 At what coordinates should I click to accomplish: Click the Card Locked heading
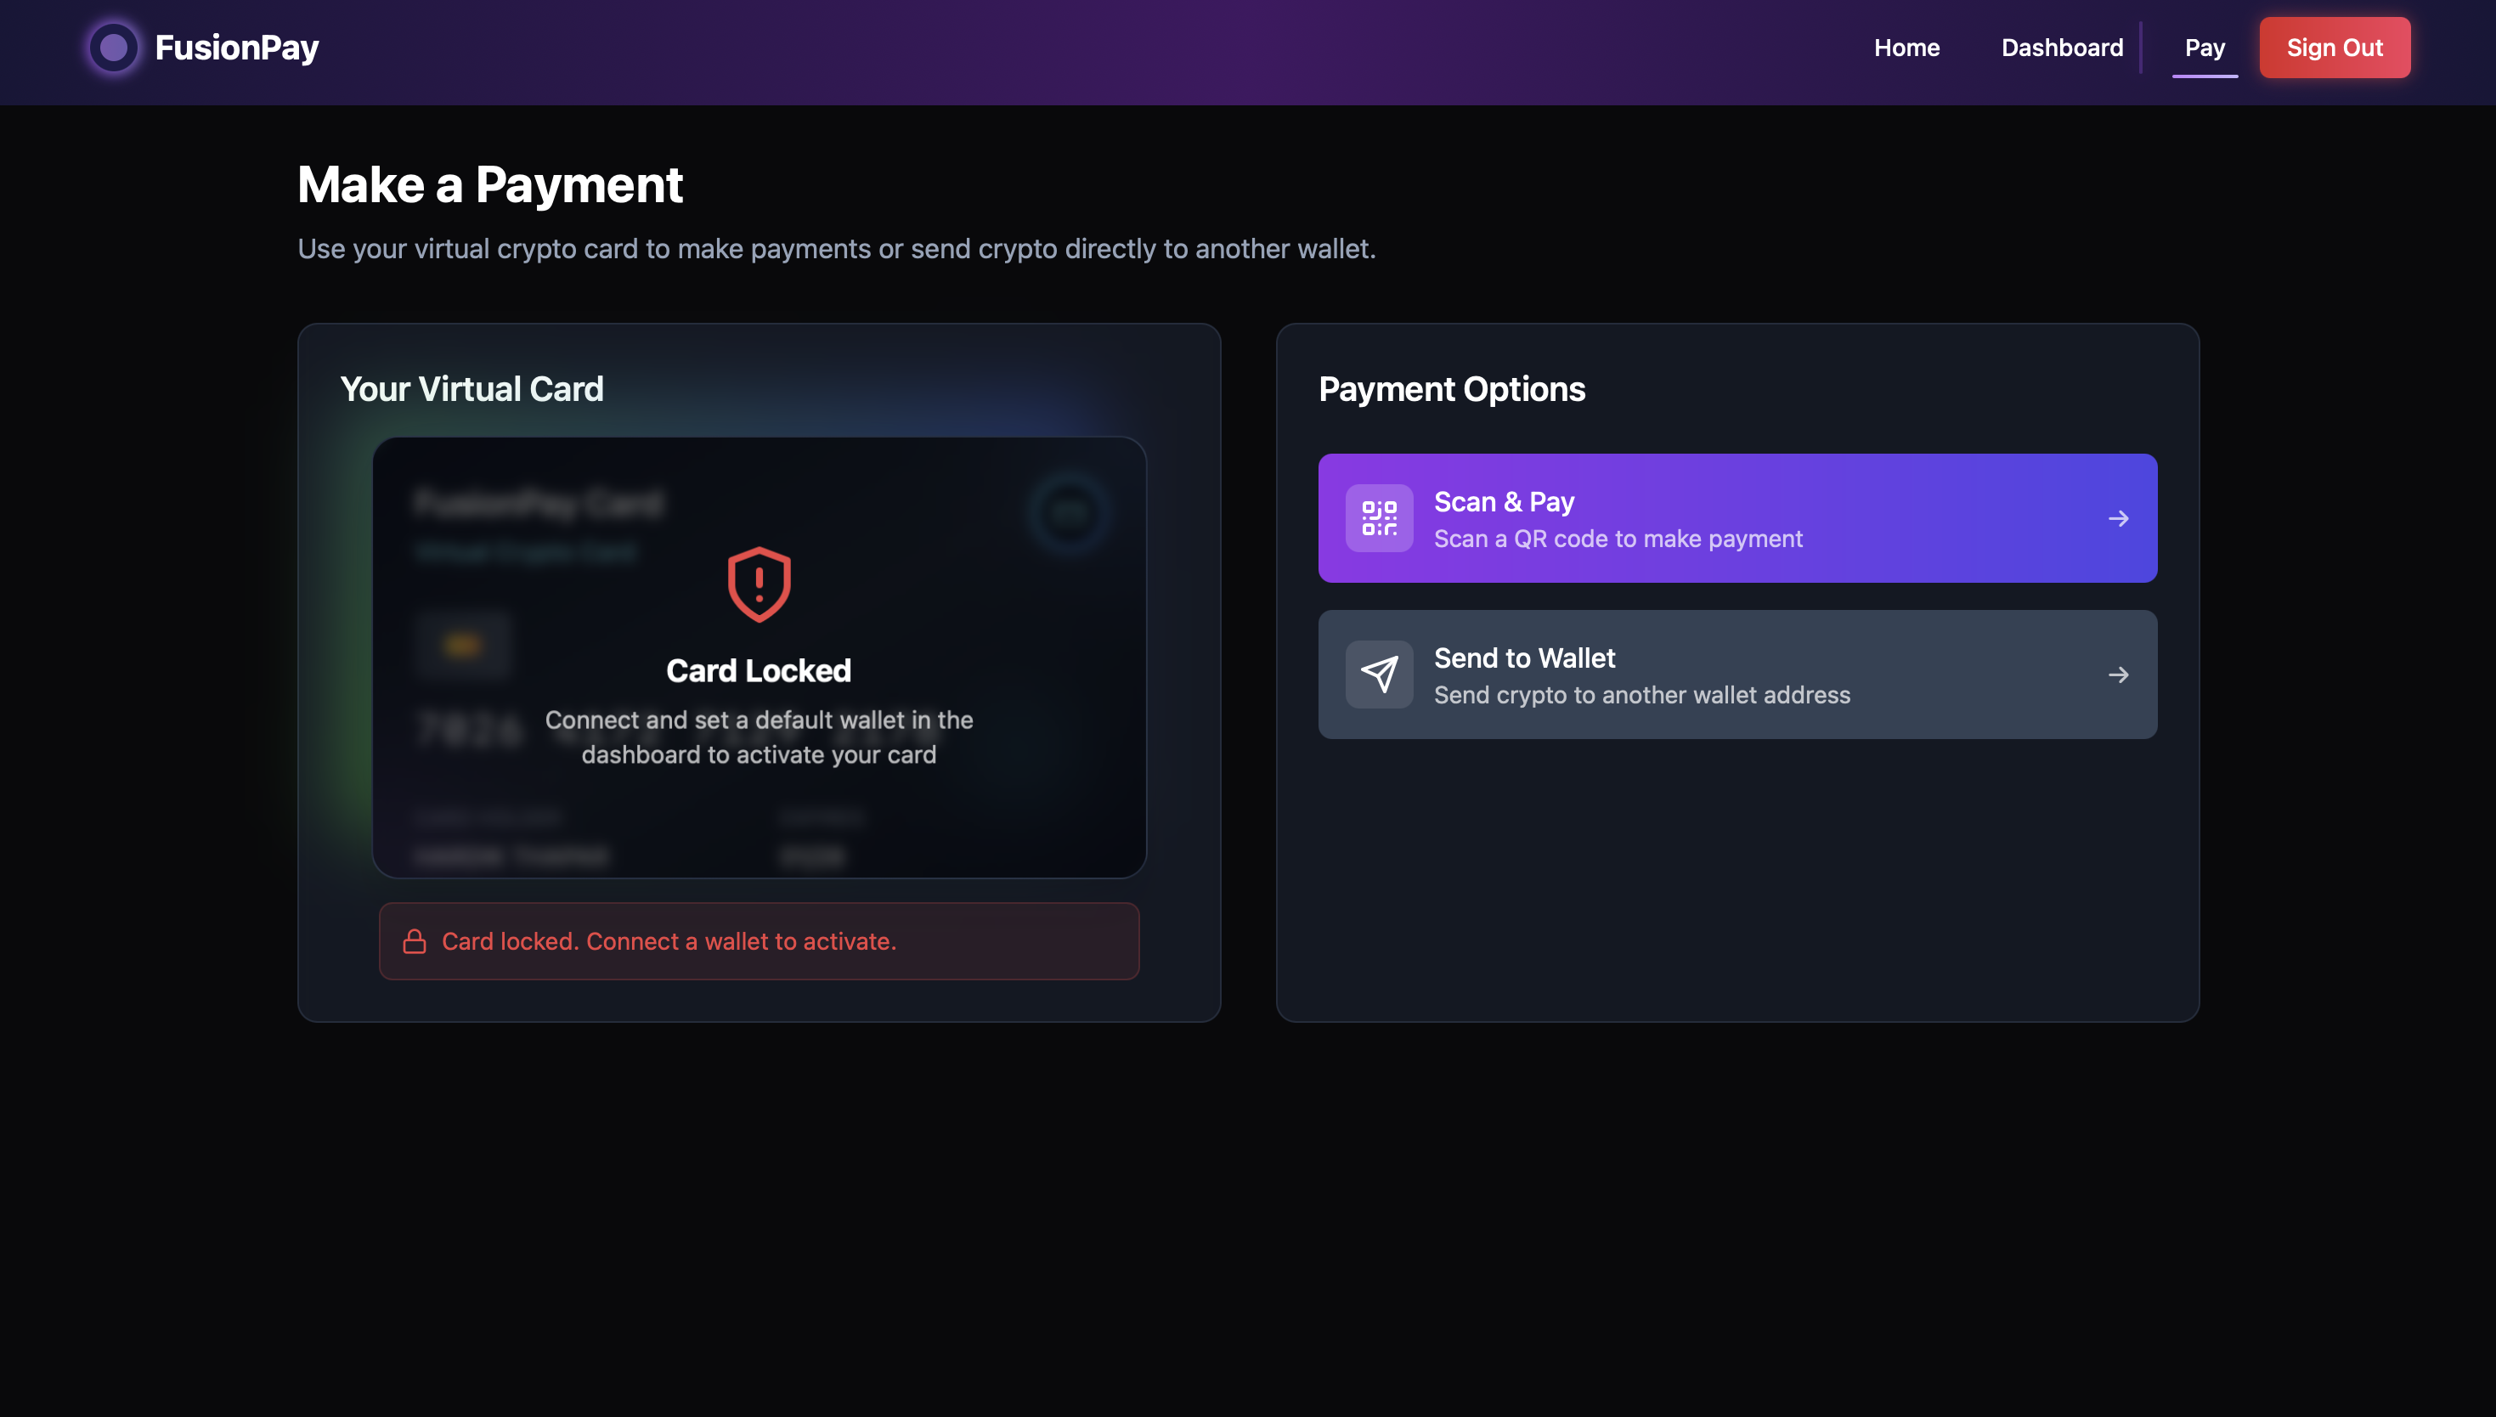point(758,670)
